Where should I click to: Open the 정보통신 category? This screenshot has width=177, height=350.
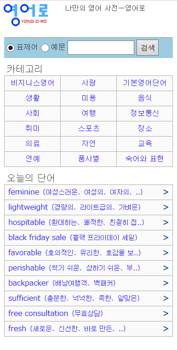(145, 114)
